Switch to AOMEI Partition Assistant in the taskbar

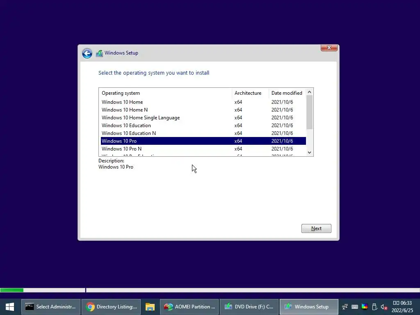coord(189,307)
